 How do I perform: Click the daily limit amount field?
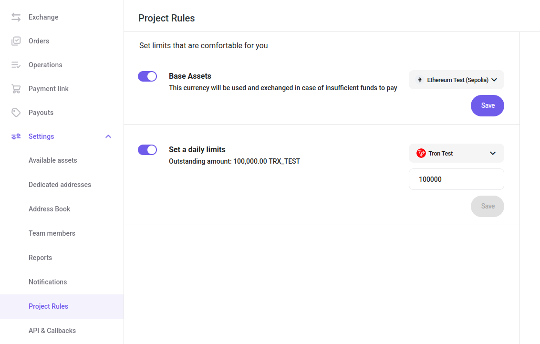tap(456, 179)
